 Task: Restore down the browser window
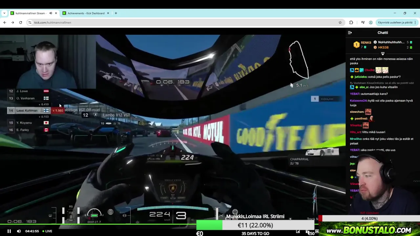pyautogui.click(x=405, y=13)
